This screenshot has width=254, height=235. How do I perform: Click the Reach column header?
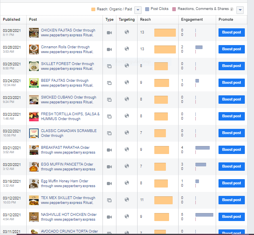146,20
